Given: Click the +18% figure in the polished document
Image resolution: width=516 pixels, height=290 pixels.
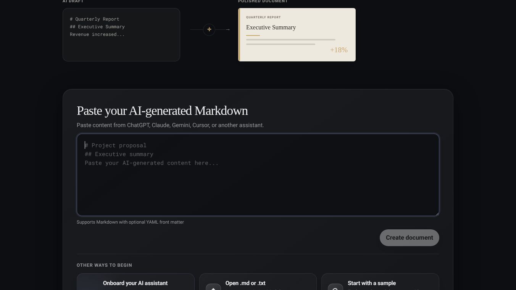Looking at the screenshot, I should point(339,50).
